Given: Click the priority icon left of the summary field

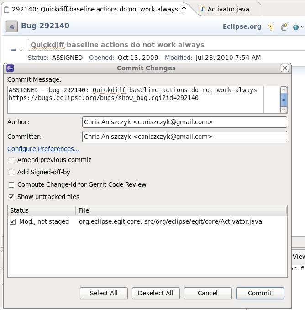Looking at the screenshot, I should 13,50.
